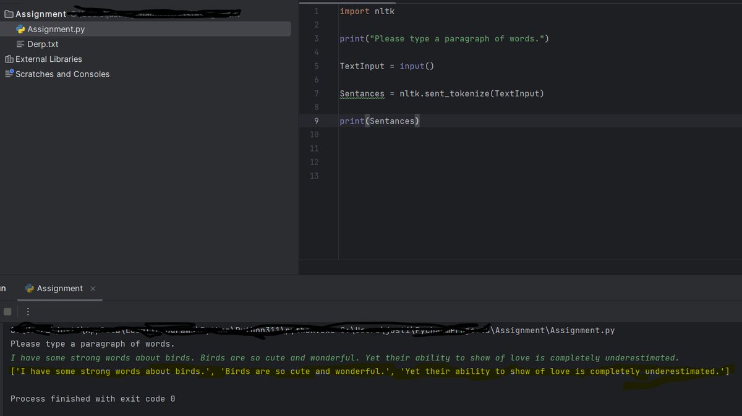Click 'Process finished with exit code 0'
The image size is (742, 416).
[x=93, y=399]
